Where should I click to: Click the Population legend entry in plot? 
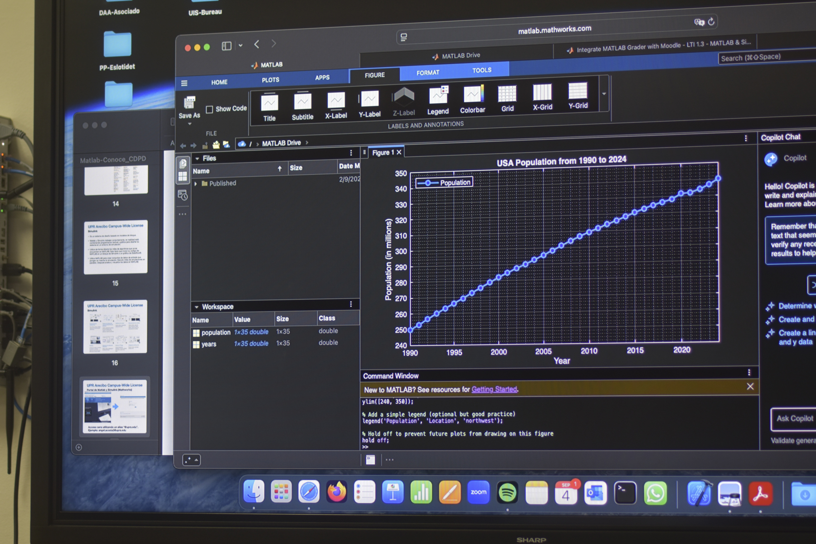pos(444,182)
